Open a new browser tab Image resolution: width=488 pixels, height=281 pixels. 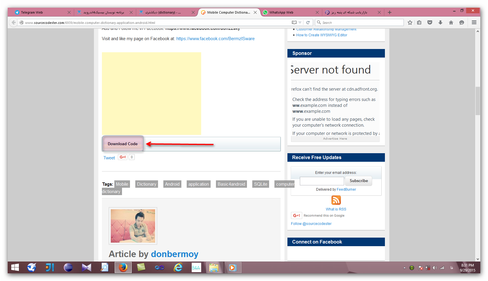pos(390,12)
